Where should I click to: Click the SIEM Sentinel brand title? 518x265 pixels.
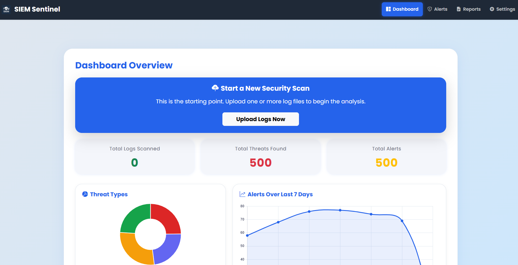37,9
